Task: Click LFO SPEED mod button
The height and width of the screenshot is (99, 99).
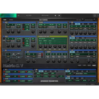Action: click(x=72, y=56)
